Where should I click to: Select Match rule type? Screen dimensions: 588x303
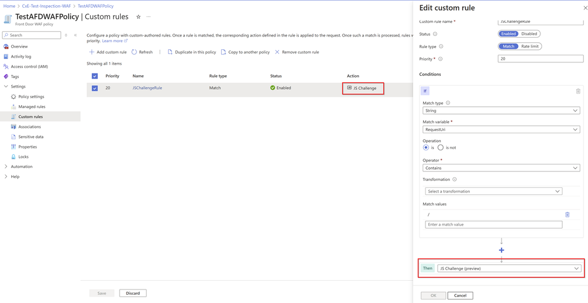(x=509, y=46)
